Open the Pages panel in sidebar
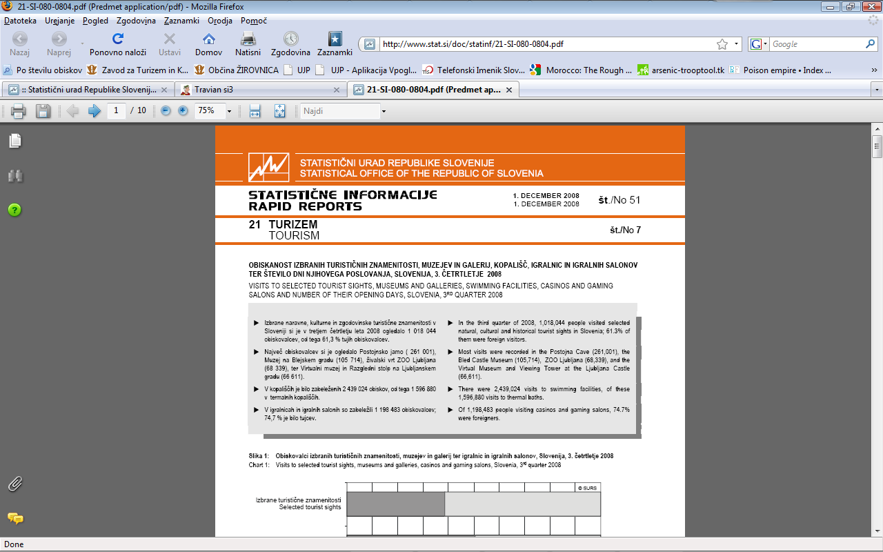This screenshot has height=552, width=883. point(15,141)
